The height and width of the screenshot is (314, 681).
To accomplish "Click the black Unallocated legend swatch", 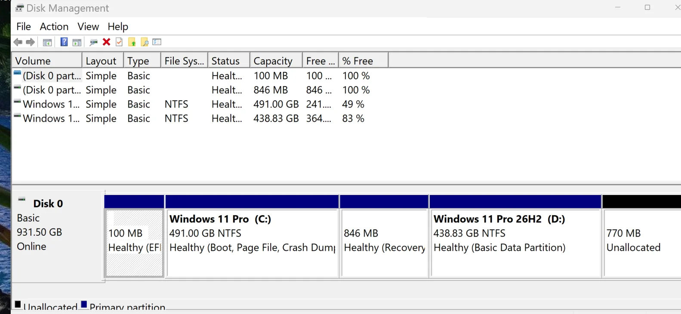I will pos(18,305).
